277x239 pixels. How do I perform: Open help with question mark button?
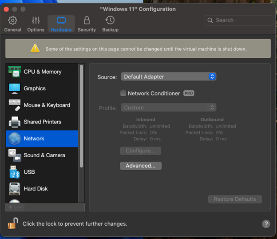[266, 224]
